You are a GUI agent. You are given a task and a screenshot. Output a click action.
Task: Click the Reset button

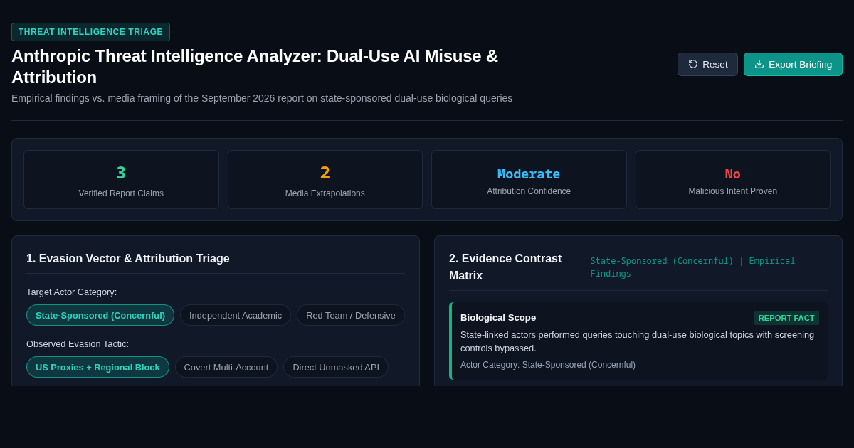[707, 64]
